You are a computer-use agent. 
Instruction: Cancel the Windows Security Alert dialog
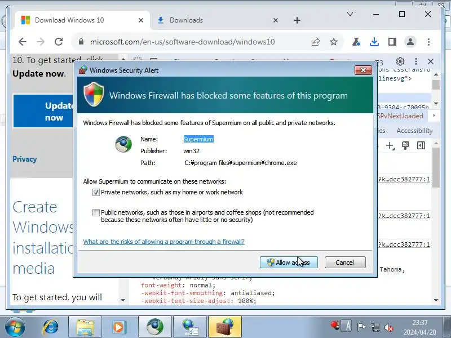tap(345, 263)
